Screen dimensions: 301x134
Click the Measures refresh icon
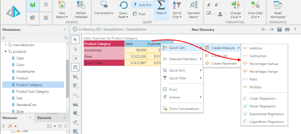coord(66,126)
